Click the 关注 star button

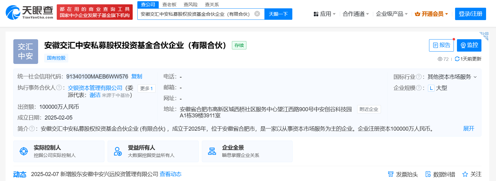point(472,174)
